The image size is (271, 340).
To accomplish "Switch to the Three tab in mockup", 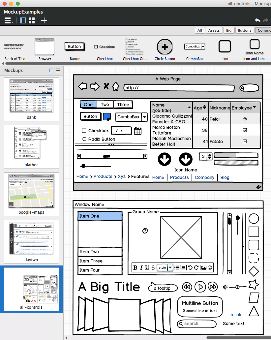I will [x=123, y=105].
